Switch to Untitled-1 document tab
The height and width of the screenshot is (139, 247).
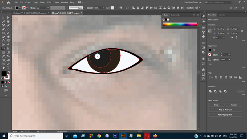pyautogui.click(x=30, y=13)
